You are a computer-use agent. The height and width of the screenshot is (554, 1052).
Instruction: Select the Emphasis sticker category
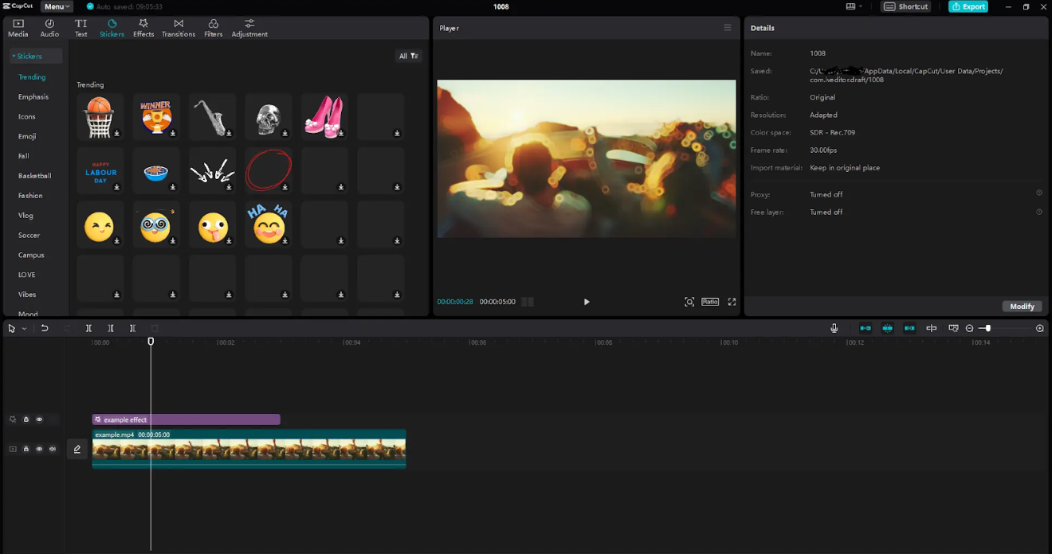coord(33,97)
